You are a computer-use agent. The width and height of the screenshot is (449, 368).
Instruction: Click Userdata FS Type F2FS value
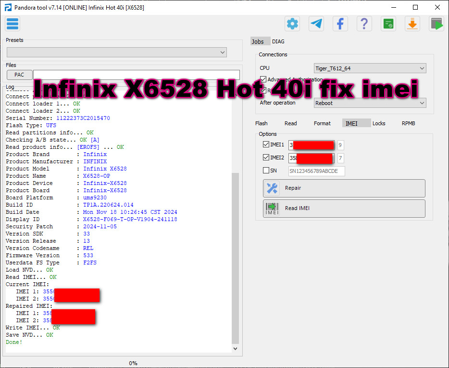pyautogui.click(x=90, y=263)
